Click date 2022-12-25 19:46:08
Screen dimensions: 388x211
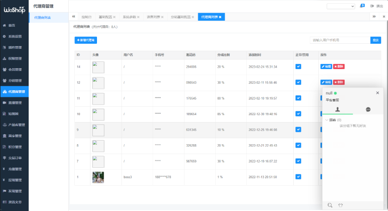click(263, 130)
